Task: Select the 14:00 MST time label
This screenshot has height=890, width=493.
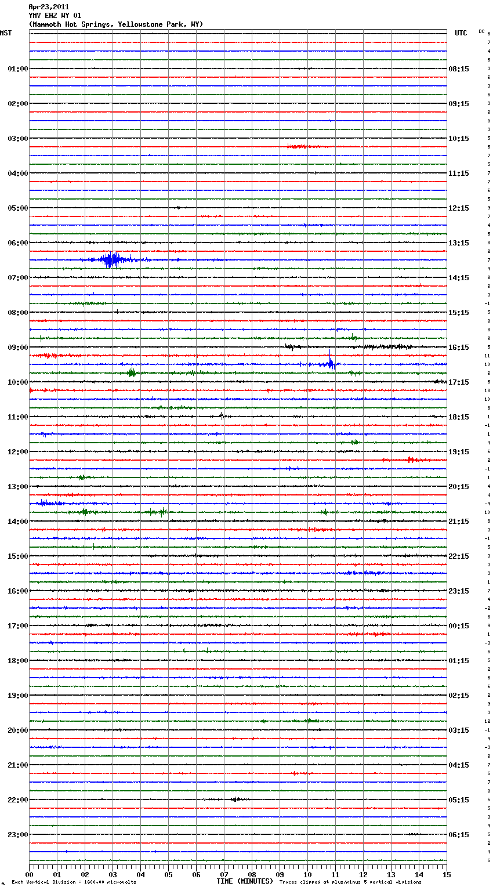Action: 18,522
